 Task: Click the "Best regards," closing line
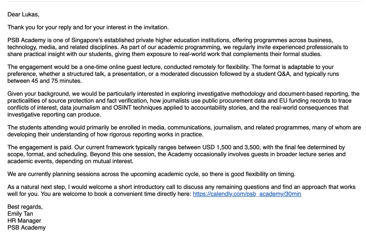(25, 207)
